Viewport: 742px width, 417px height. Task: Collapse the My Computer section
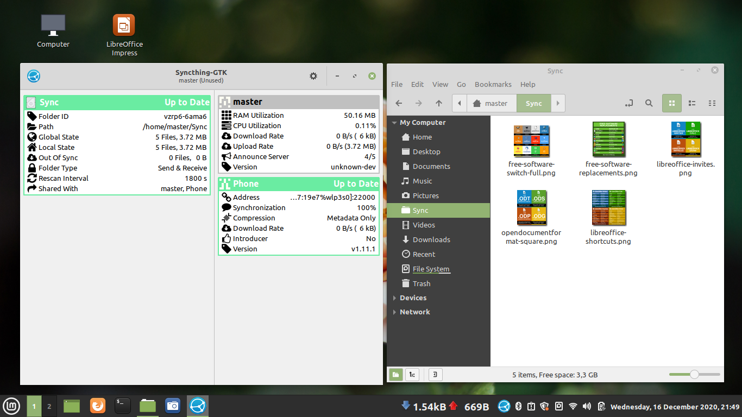(x=394, y=123)
